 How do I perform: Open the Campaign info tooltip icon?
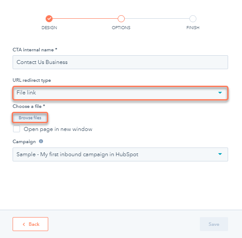point(41,141)
